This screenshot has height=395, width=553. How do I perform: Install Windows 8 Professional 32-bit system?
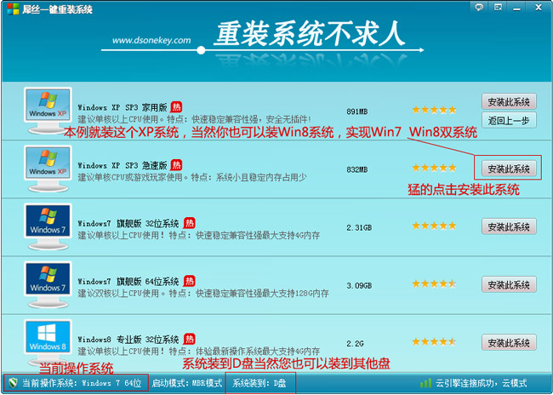pos(509,342)
